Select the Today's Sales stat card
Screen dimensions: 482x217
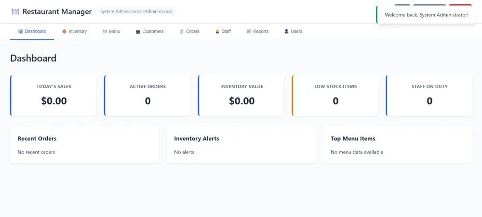click(x=54, y=95)
